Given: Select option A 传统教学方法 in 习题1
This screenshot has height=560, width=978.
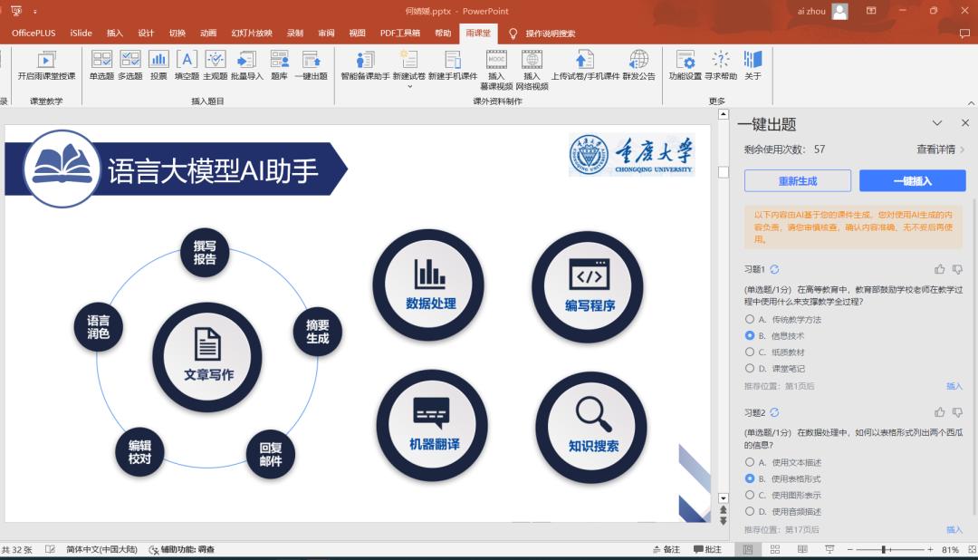Looking at the screenshot, I should coord(750,319).
